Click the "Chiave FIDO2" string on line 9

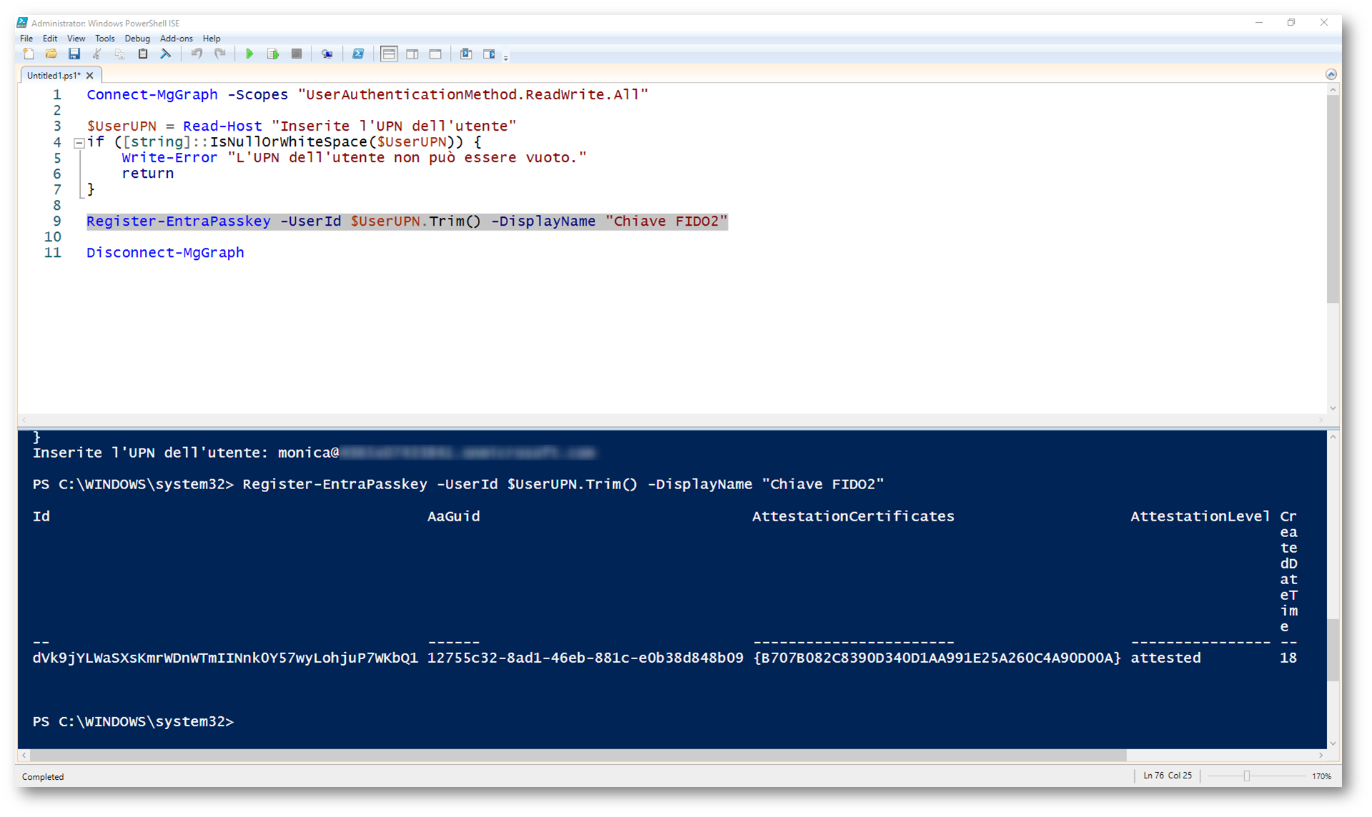click(x=667, y=221)
